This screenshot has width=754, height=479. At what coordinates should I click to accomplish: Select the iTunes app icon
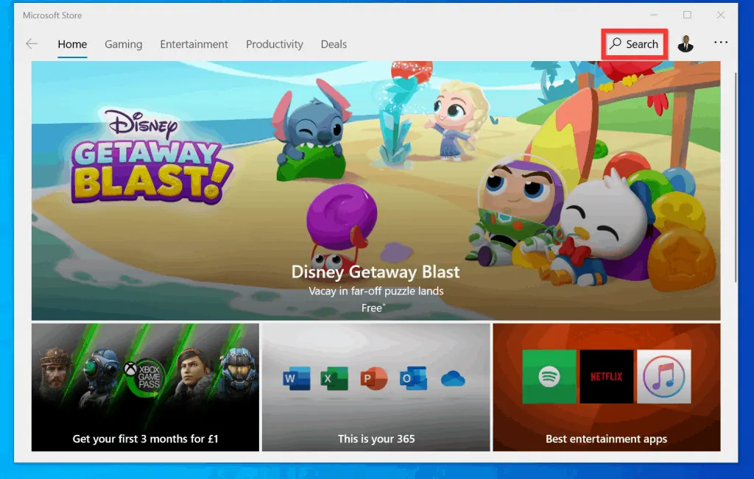coord(663,376)
